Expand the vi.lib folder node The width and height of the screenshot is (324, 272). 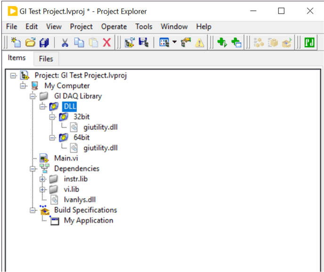click(x=42, y=190)
